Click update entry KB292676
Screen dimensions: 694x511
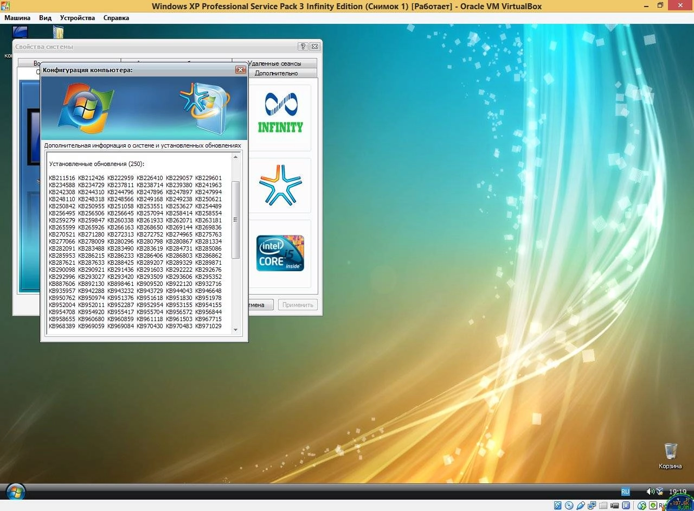(x=208, y=270)
